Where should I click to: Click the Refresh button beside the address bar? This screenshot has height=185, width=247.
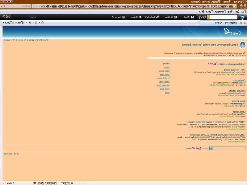pos(36,6)
